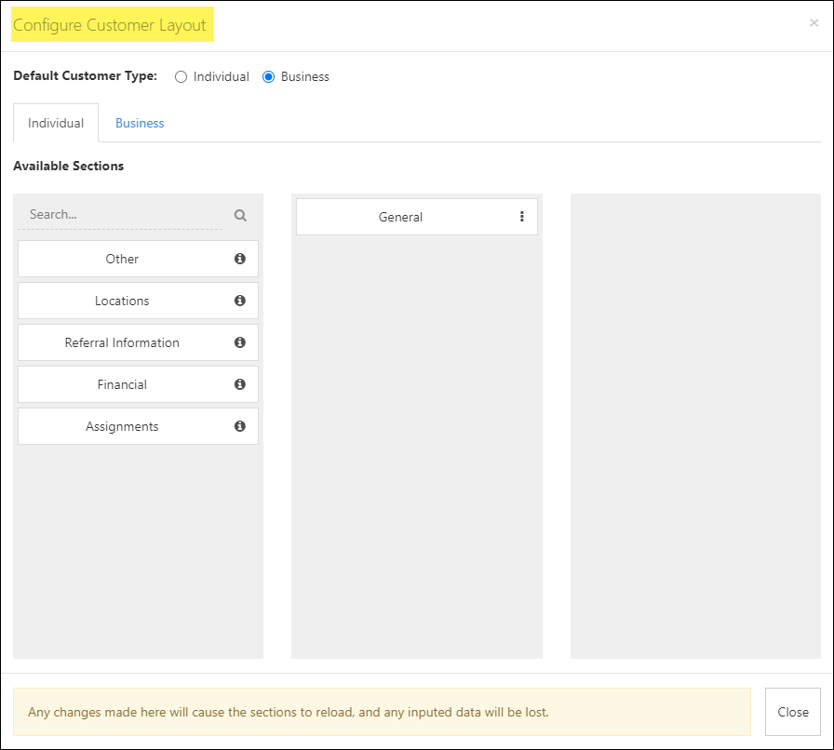Select the Referral Information section card
The image size is (834, 750).
point(139,342)
